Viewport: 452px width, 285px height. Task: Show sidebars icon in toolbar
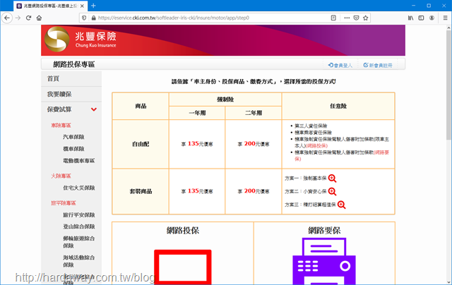(x=421, y=18)
